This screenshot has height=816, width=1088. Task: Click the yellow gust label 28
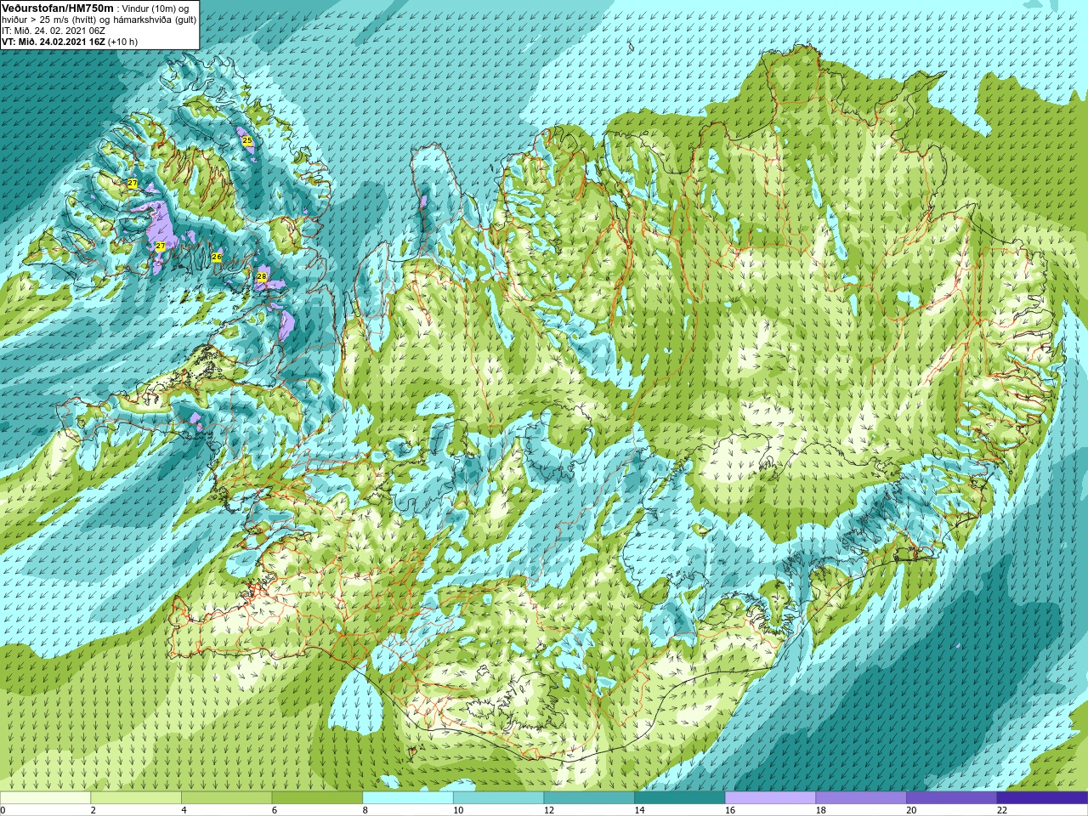coord(262,277)
